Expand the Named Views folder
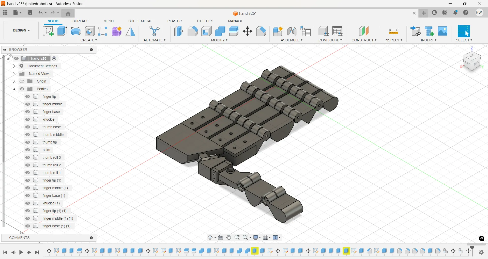Image resolution: width=488 pixels, height=259 pixels. point(14,74)
